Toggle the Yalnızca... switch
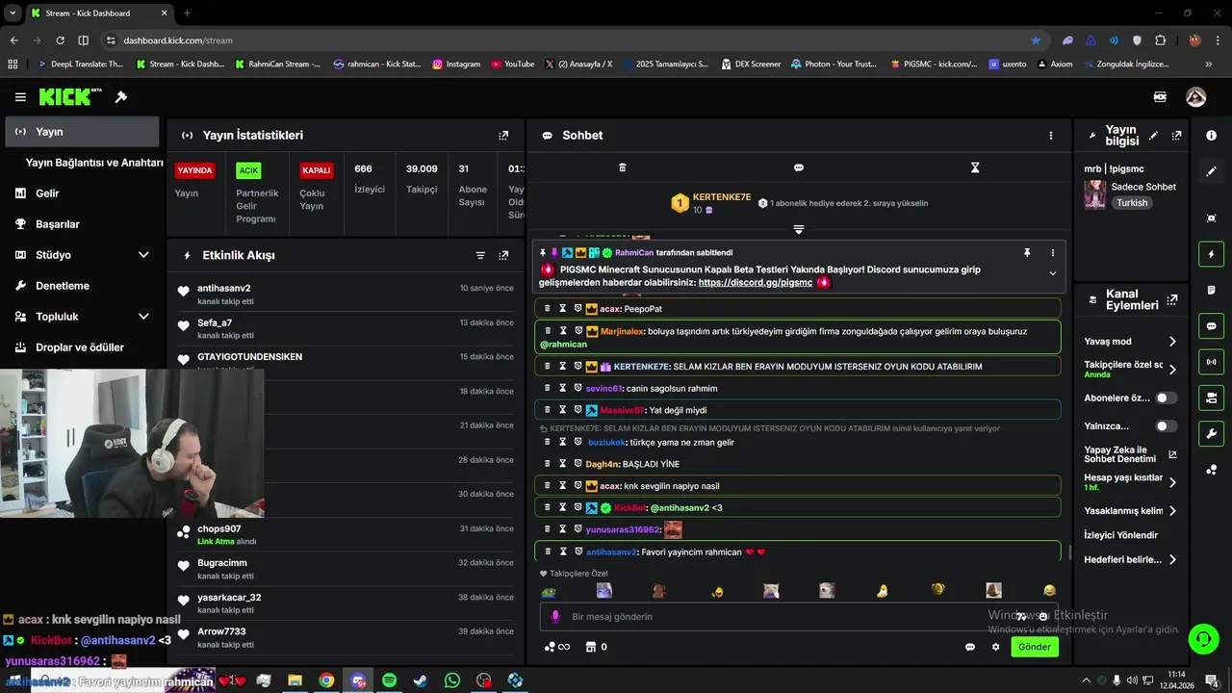 click(x=1166, y=425)
